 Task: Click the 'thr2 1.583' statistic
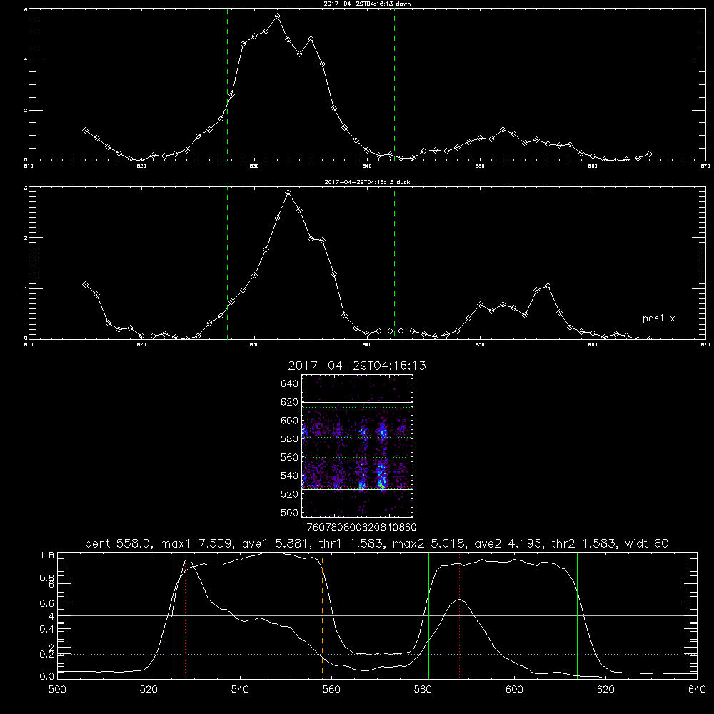coord(584,543)
